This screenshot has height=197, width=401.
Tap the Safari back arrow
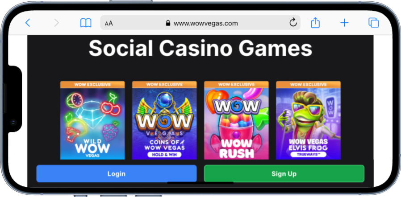tap(28, 23)
